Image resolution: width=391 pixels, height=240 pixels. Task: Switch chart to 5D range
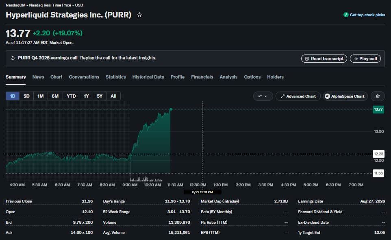26,96
